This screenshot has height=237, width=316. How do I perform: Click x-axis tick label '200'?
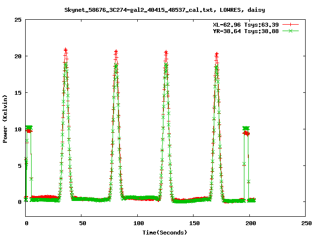250,223
